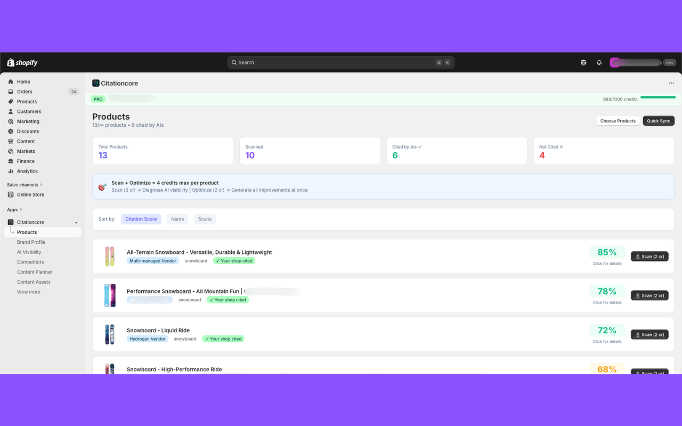
Task: Click the Sidekick icon beside the bell
Action: coord(583,63)
